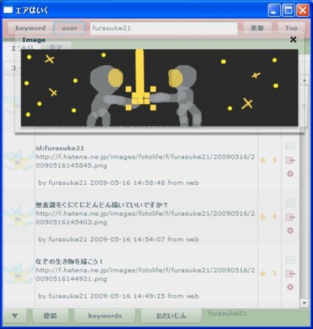Viewport: 313px width, 329px height.
Task: Click delete icon on なぞの生き物を描こう entry
Action: tap(290, 287)
